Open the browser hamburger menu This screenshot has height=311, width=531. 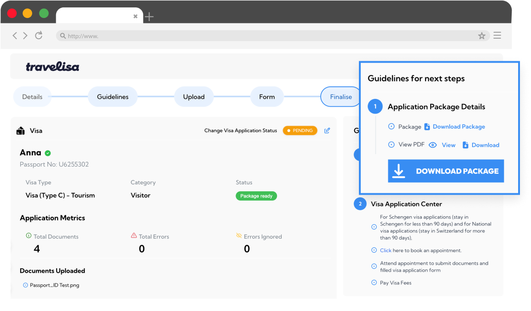coord(497,35)
